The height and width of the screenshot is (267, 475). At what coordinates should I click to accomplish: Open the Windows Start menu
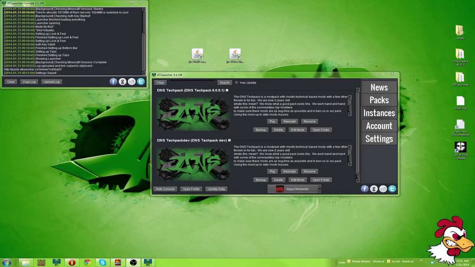tap(7, 263)
